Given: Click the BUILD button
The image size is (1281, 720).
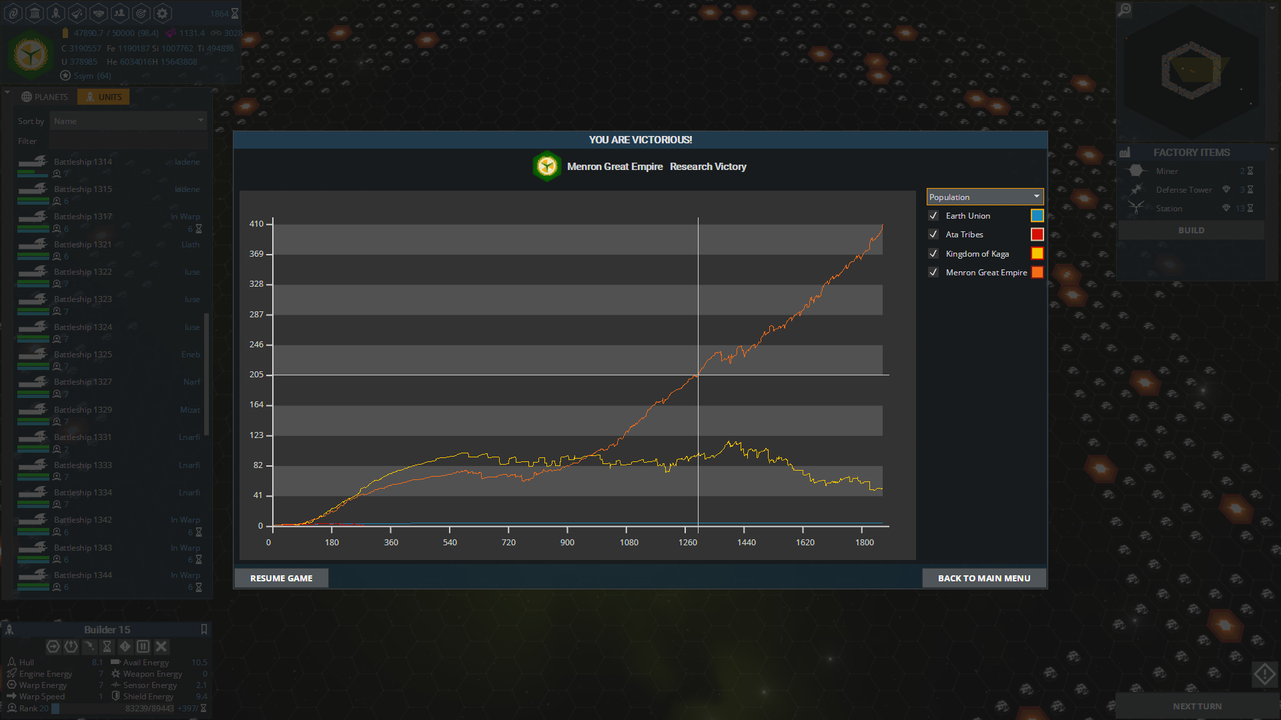Looking at the screenshot, I should (x=1191, y=231).
